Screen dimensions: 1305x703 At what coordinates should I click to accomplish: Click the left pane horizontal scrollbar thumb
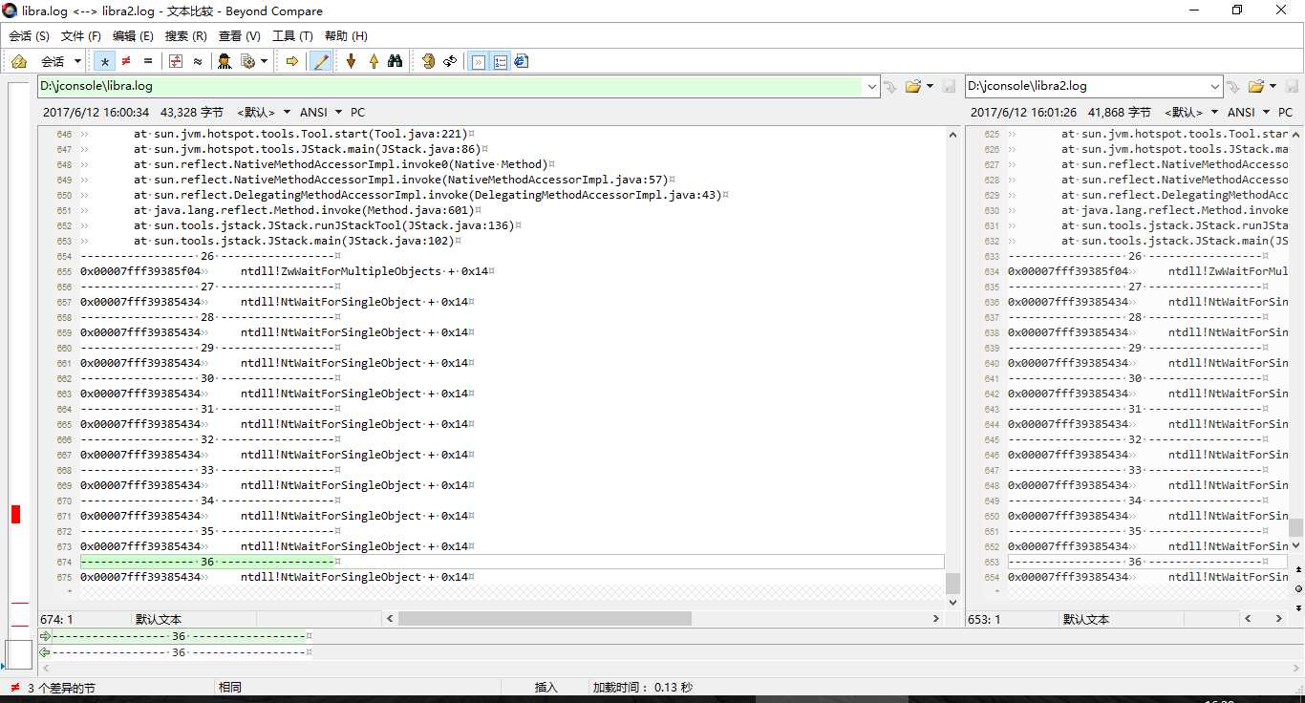545,619
